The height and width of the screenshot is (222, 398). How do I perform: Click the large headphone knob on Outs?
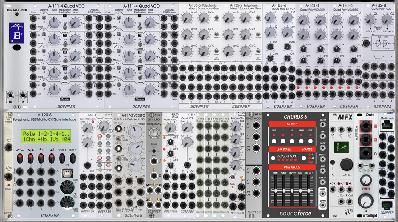point(366,200)
